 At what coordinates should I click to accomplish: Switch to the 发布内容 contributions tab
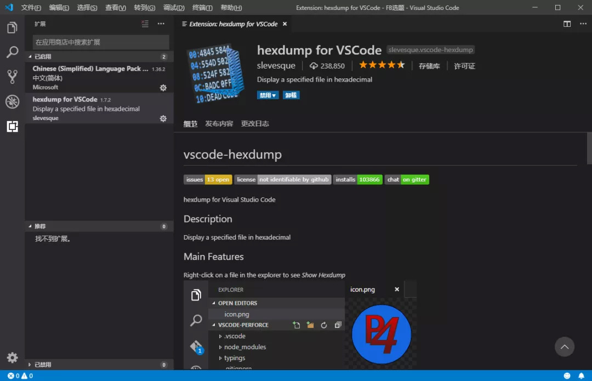(219, 124)
